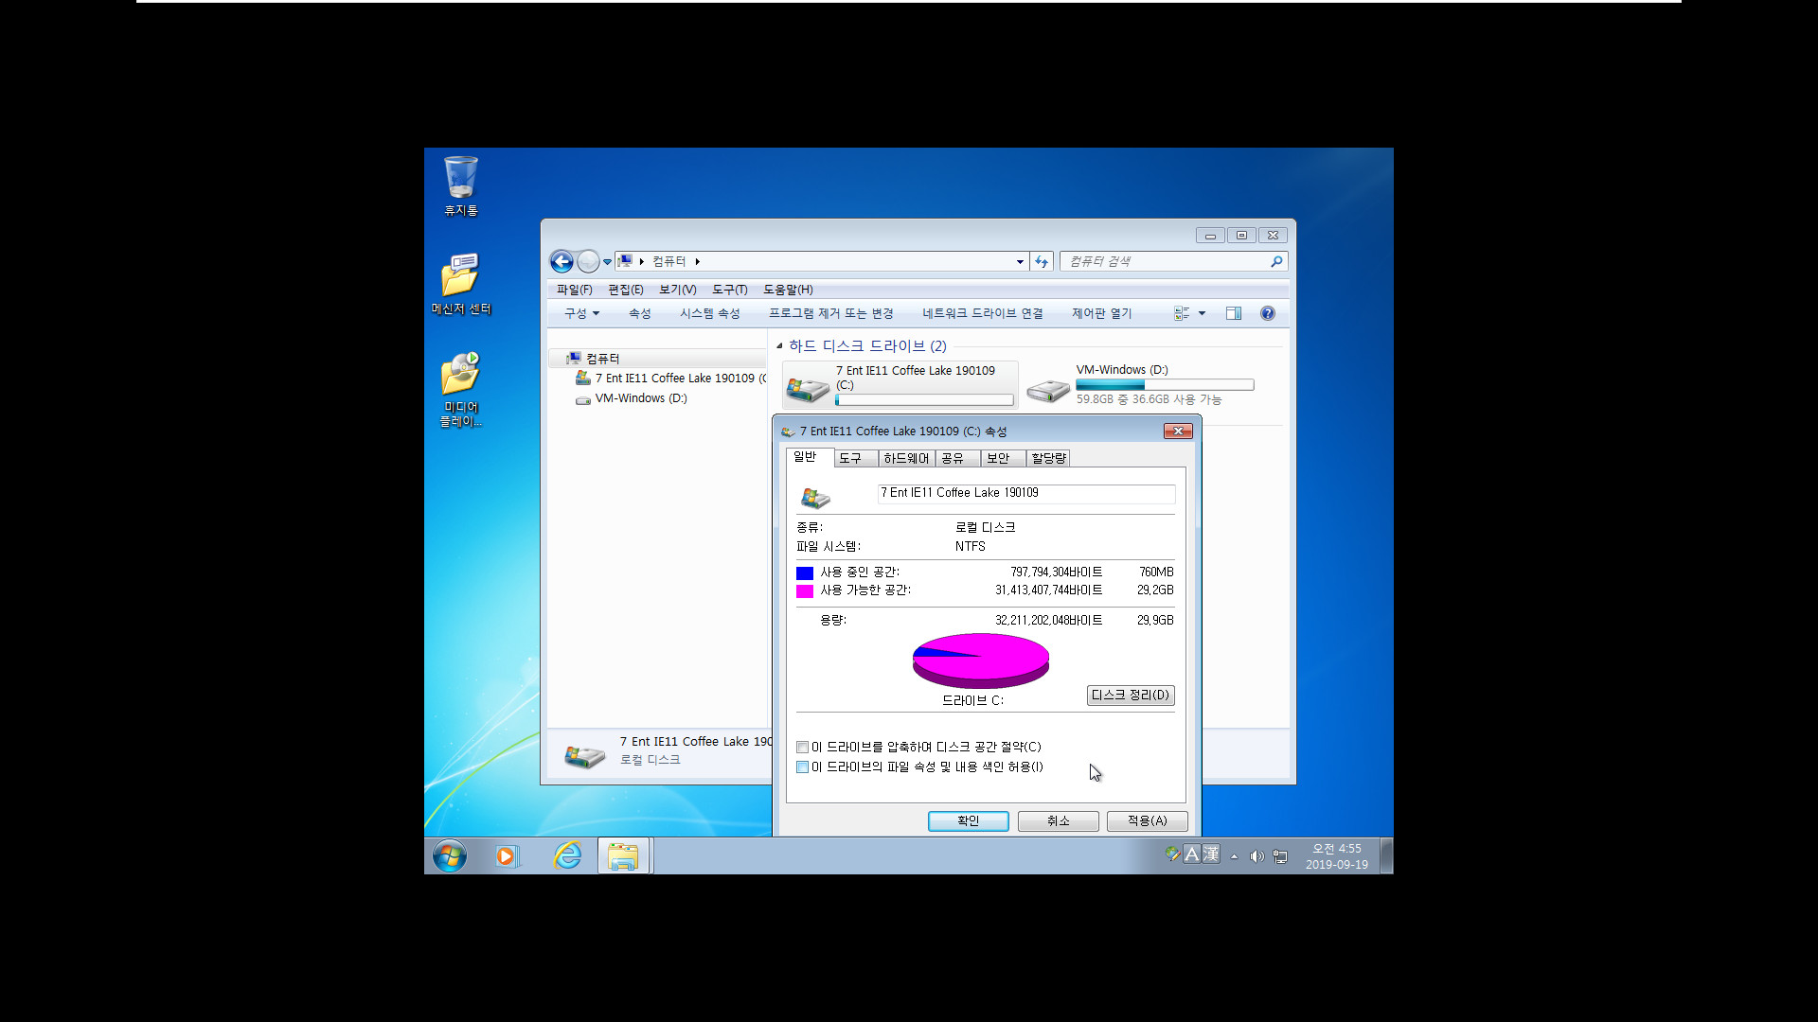Open the 도구(T) menu
Viewport: 1818px width, 1022px height.
[729, 290]
